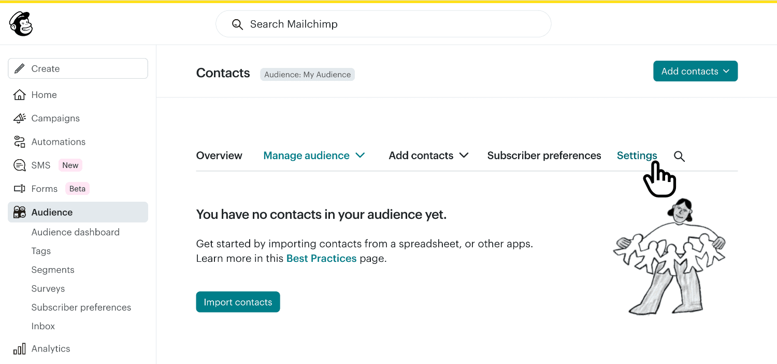
Task: Click the Beta badge next to Forms
Action: click(77, 189)
